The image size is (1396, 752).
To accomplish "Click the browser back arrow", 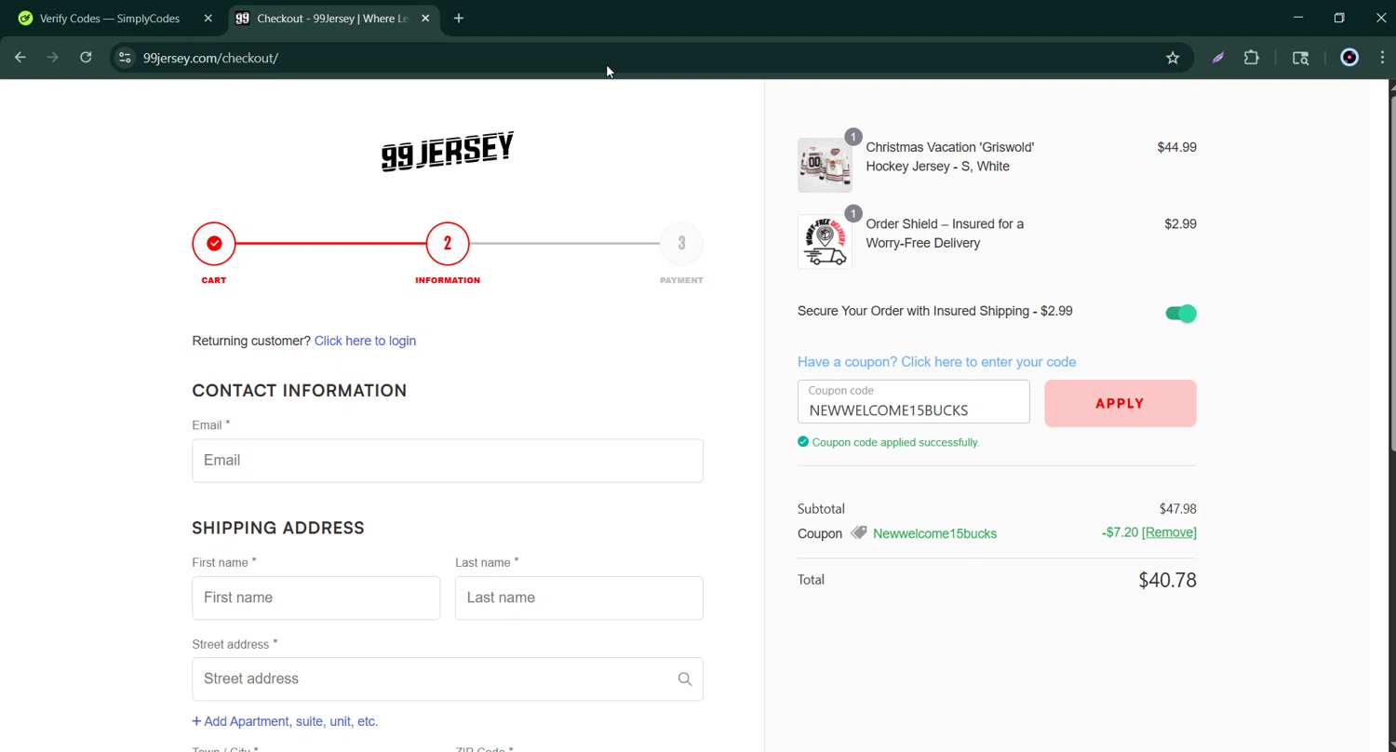I will (x=20, y=58).
